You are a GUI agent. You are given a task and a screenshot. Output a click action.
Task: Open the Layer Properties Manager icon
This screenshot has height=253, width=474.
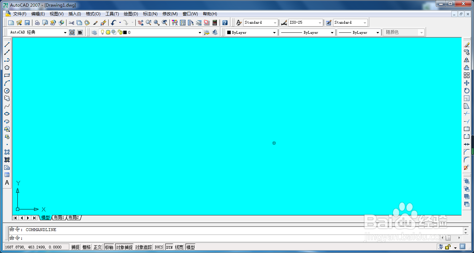(94, 32)
